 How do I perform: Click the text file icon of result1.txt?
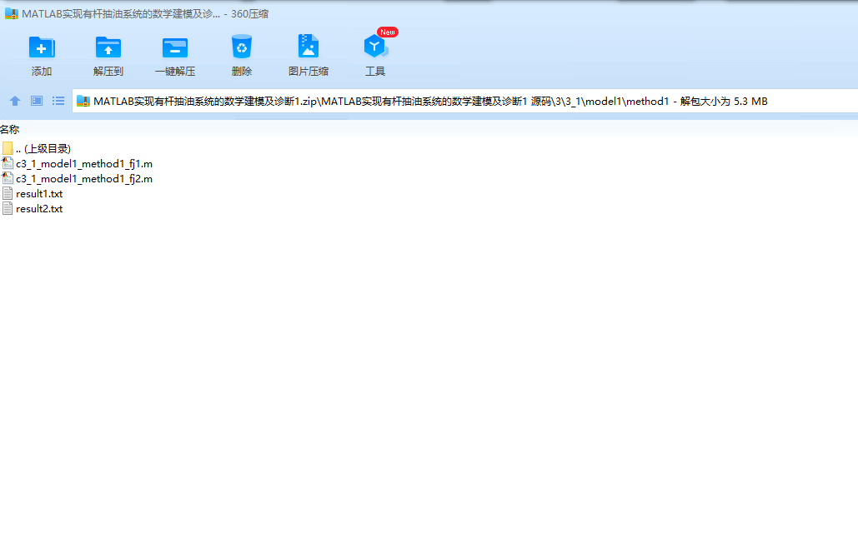[x=8, y=193]
